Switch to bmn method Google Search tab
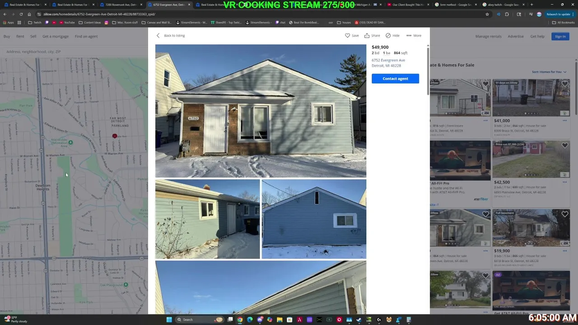Image resolution: width=578 pixels, height=325 pixels. tap(455, 5)
